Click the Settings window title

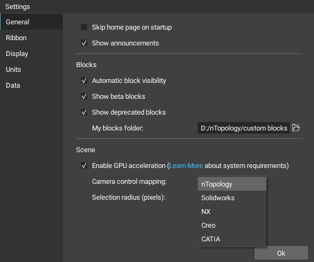click(17, 7)
